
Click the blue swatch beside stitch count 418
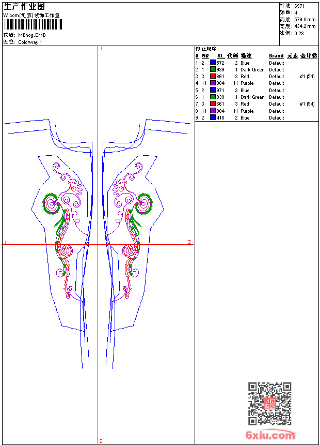[213, 117]
